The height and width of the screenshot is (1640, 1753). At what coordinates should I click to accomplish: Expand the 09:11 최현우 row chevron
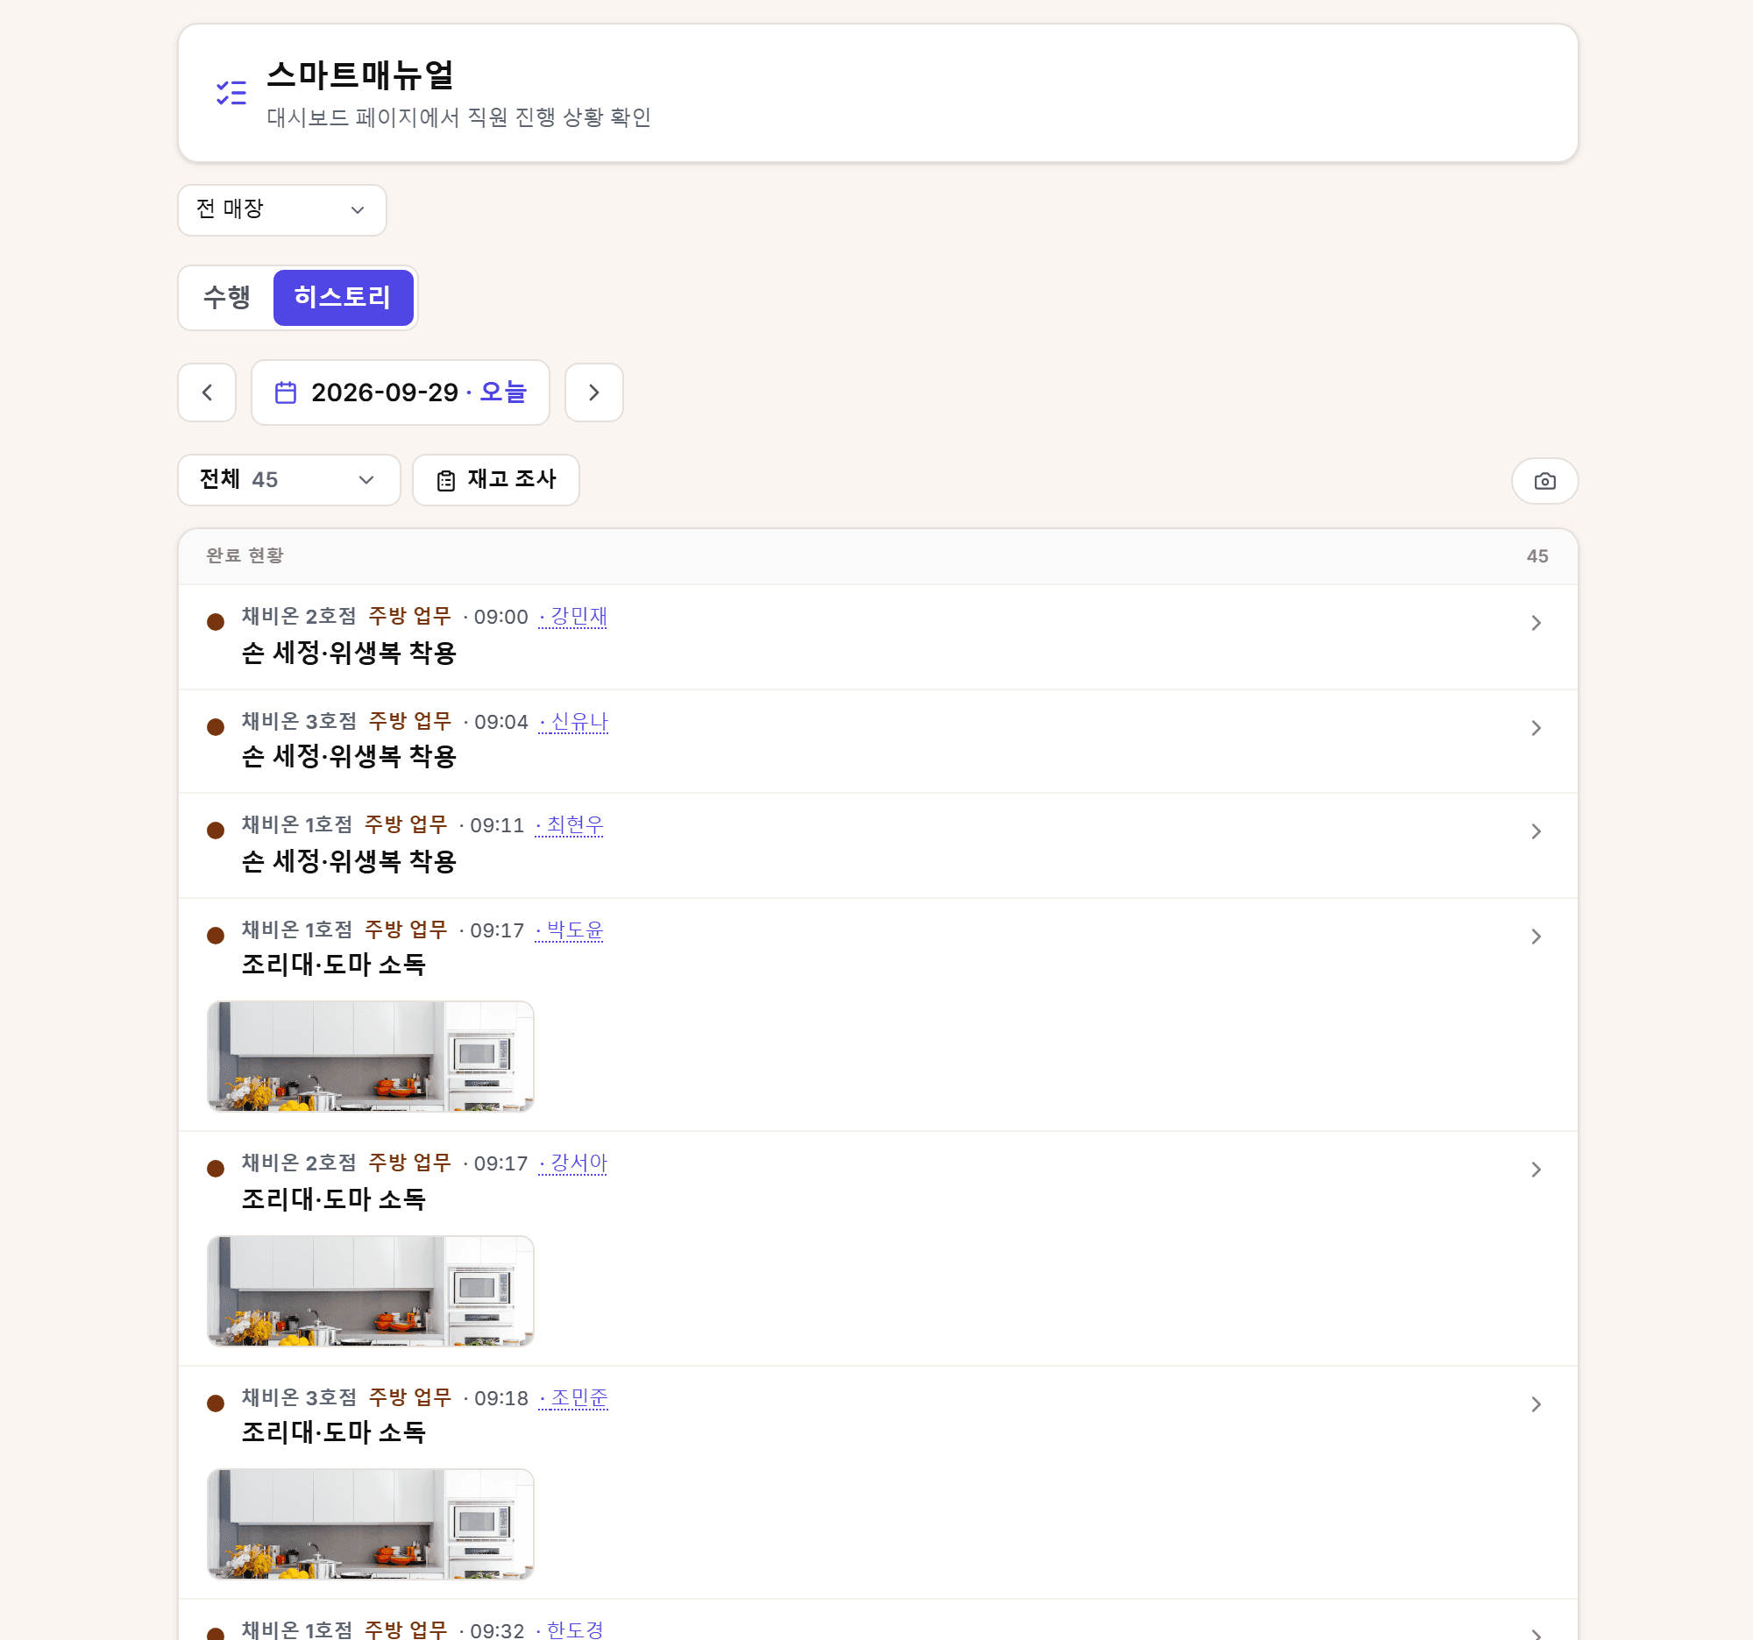1537,831
